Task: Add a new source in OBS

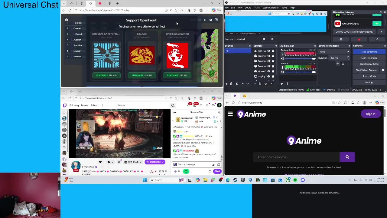Action: coord(255,84)
